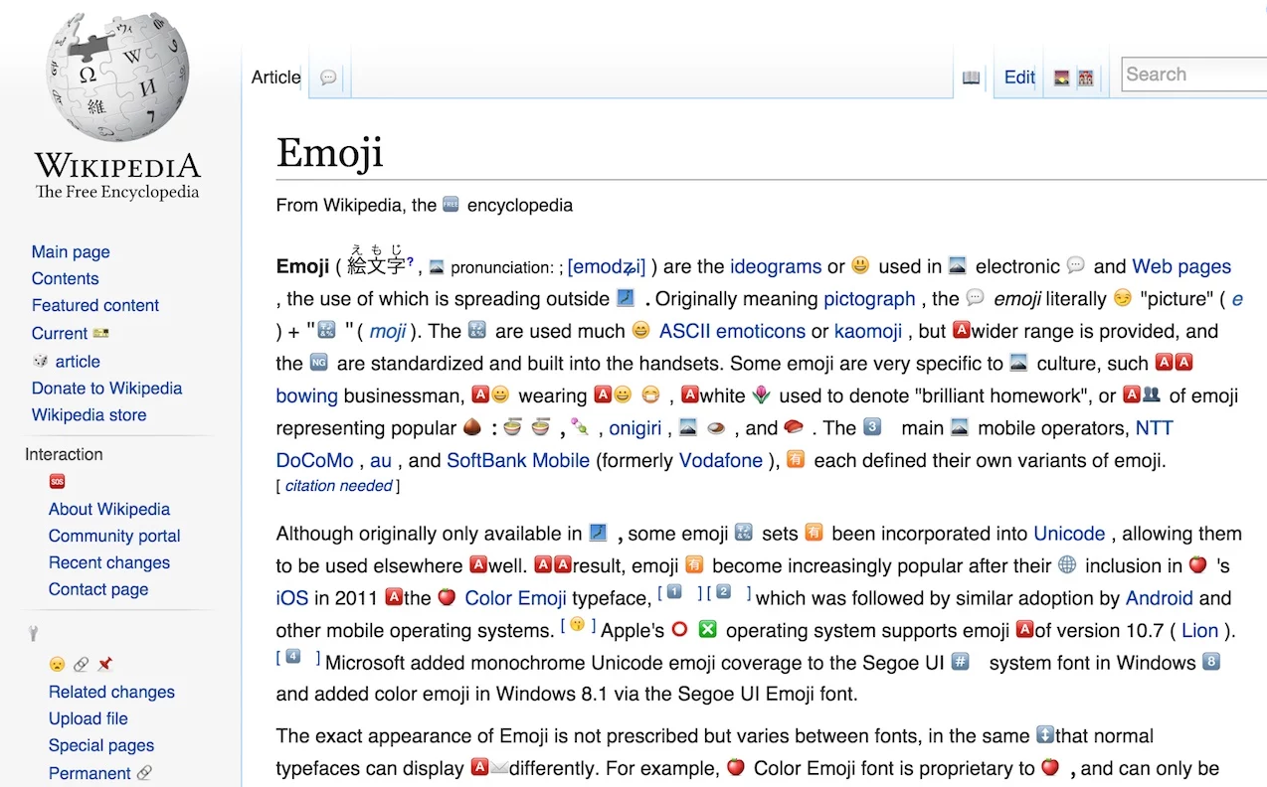
Task: Click the paperclip icon beside Permanent
Action: point(145,773)
